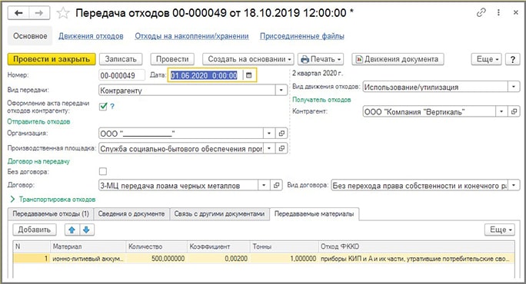
Task: Click the Записать button
Action: click(x=121, y=59)
